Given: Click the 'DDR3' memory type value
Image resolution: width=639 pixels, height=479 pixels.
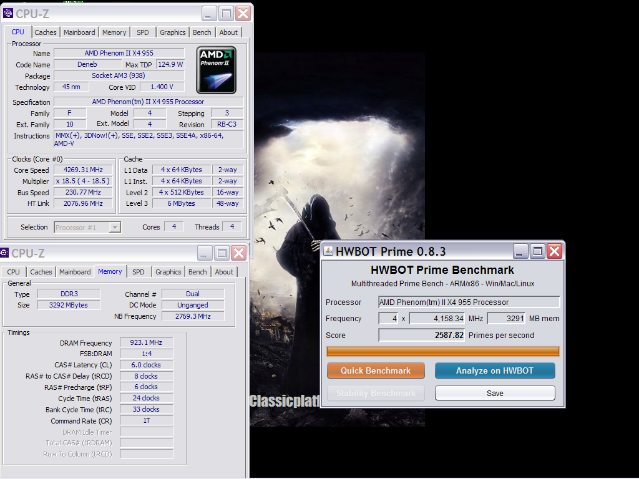Looking at the screenshot, I should click(x=69, y=294).
